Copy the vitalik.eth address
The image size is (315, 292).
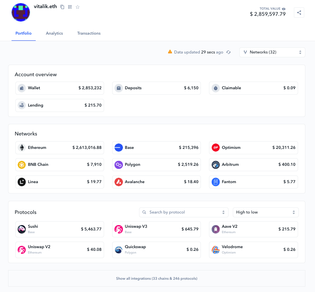click(62, 7)
